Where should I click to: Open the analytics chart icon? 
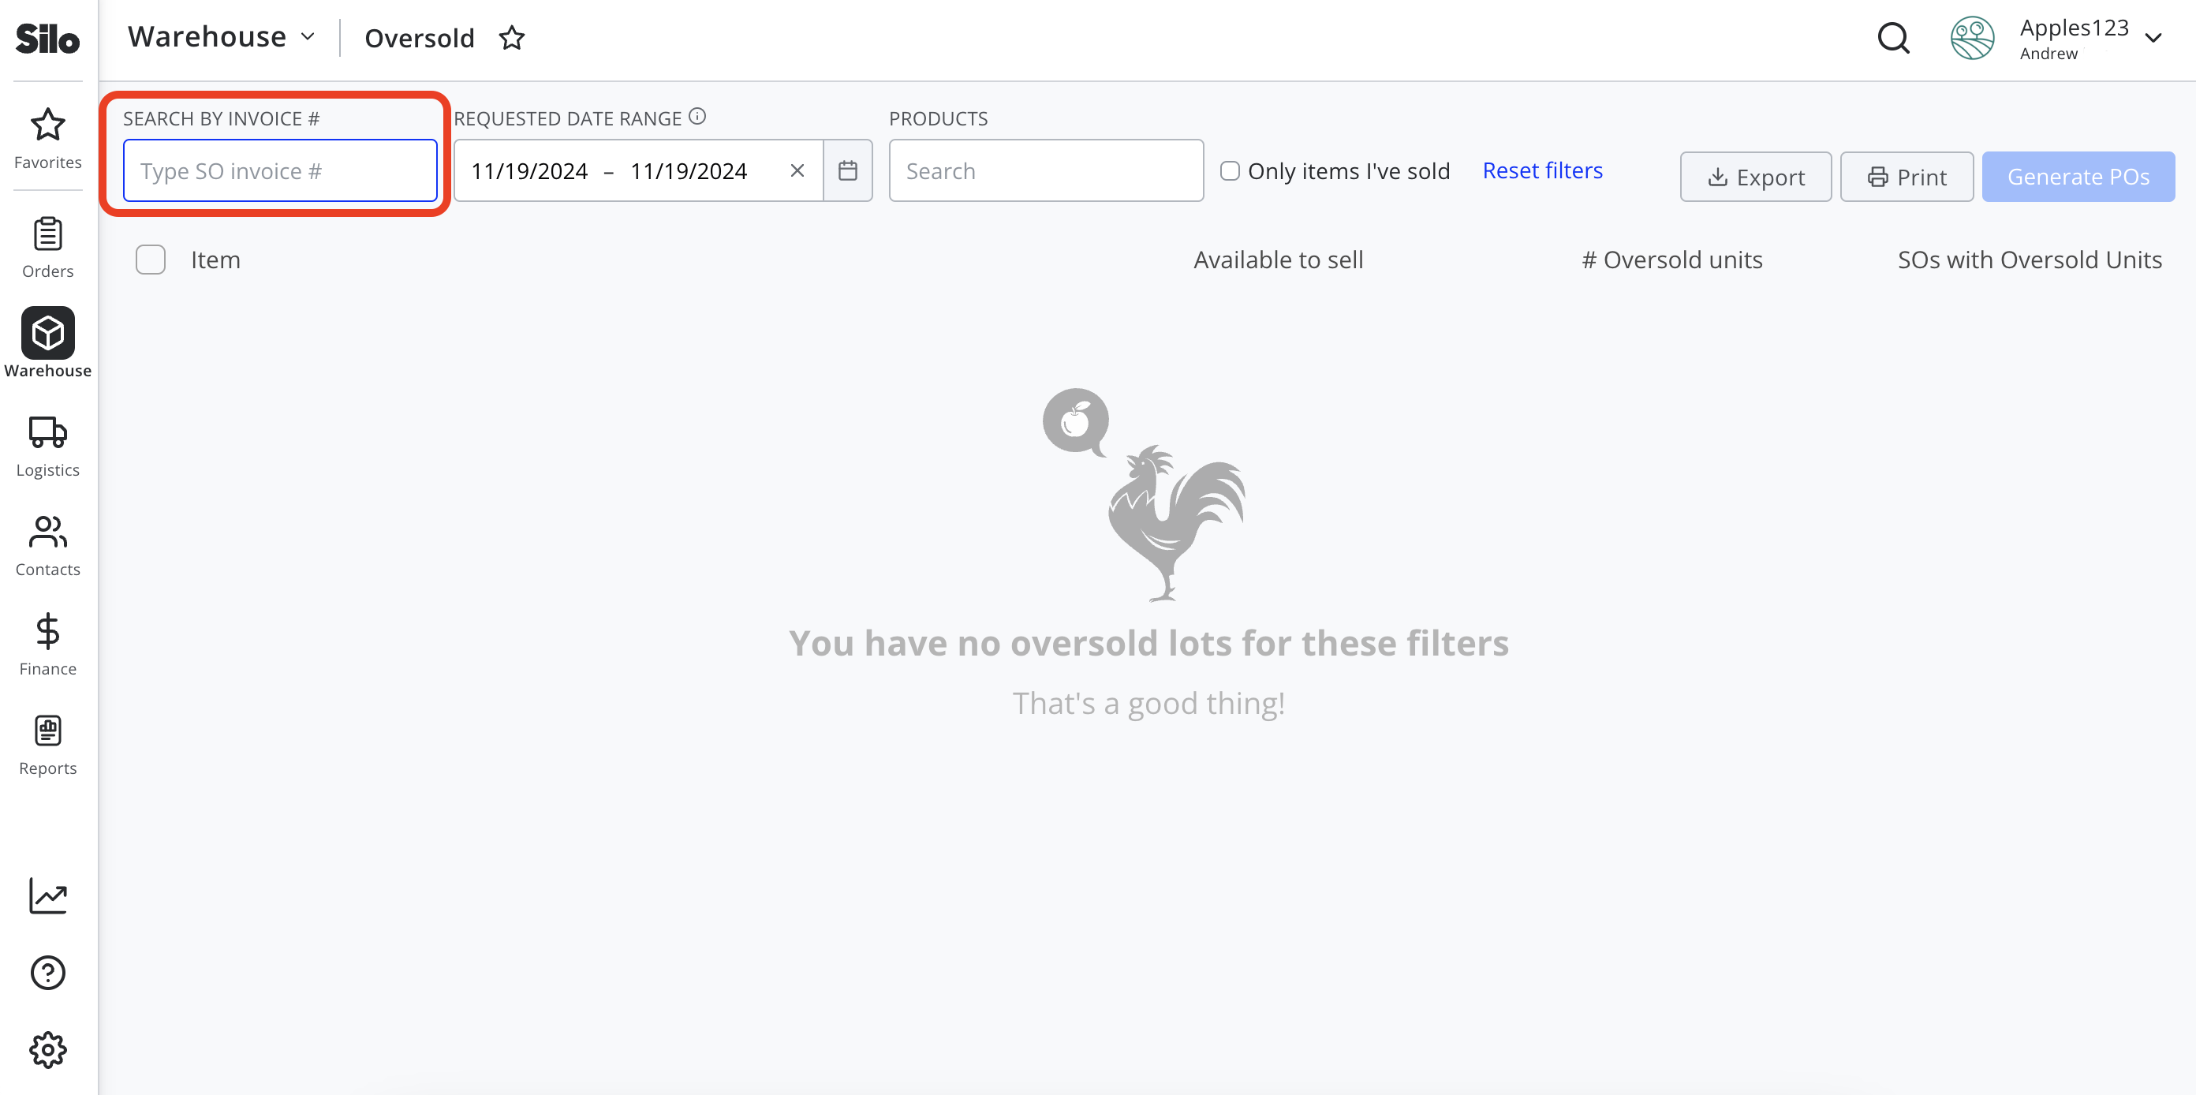48,895
